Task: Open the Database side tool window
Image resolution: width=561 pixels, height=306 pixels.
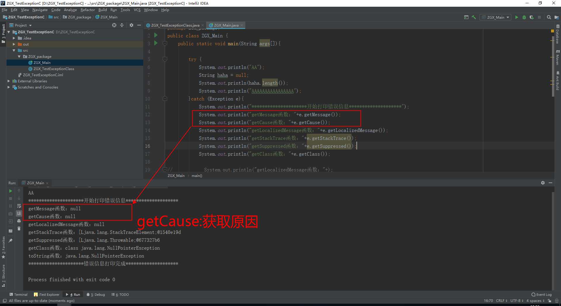Action: point(557,34)
